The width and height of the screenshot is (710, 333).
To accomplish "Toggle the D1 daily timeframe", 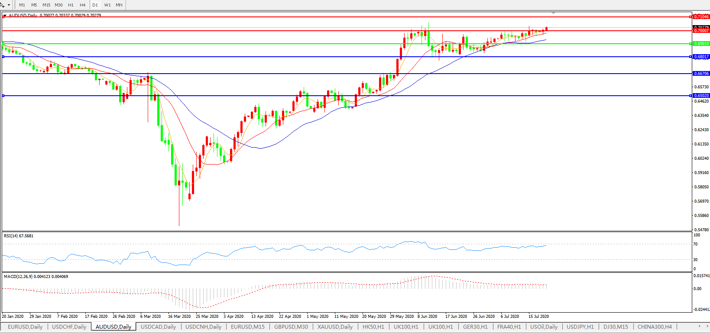I will point(95,5).
